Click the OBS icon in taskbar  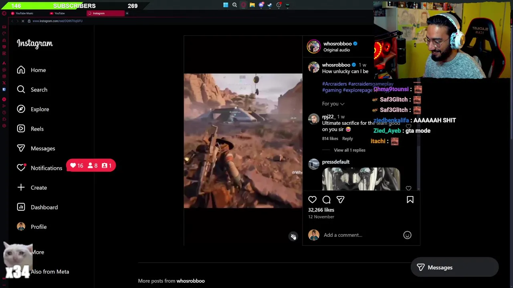click(279, 5)
